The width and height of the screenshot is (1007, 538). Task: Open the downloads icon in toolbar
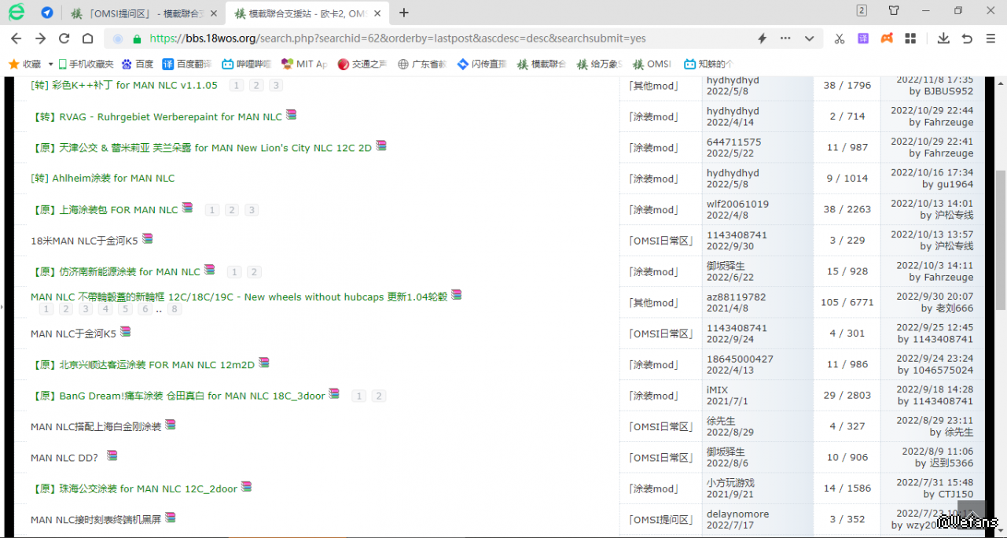pos(943,39)
